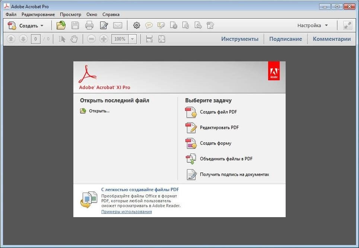
Task: Open the Подписание pane
Action: click(286, 39)
